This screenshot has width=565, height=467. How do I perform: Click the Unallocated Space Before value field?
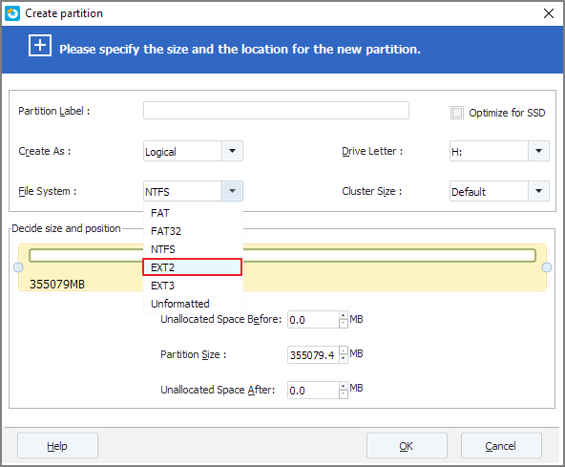coord(313,320)
